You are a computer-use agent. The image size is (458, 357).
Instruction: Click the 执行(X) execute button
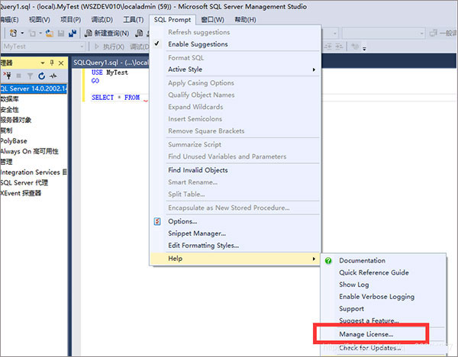point(109,47)
